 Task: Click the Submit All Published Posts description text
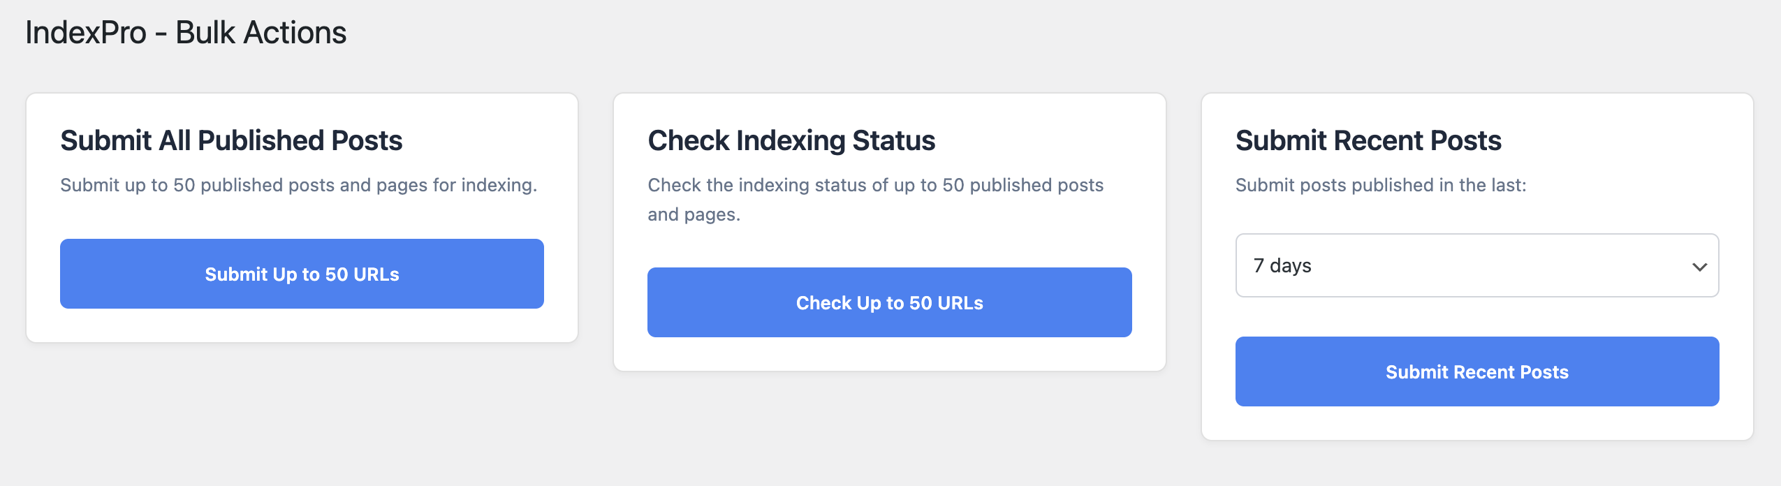point(299,186)
